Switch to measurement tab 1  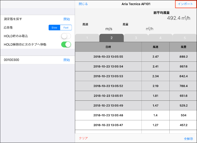click(x=87, y=38)
